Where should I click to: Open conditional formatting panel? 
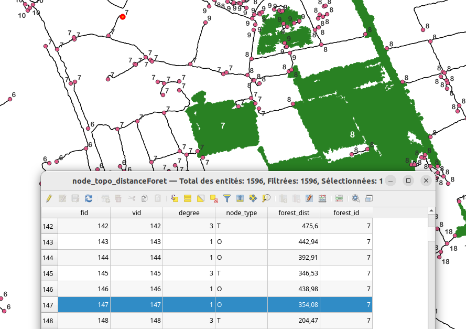point(339,198)
